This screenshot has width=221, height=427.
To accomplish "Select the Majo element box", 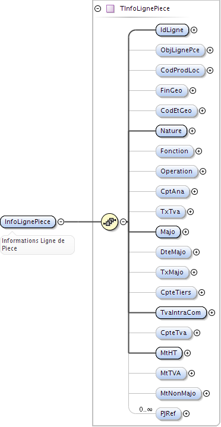I will coord(168,232).
